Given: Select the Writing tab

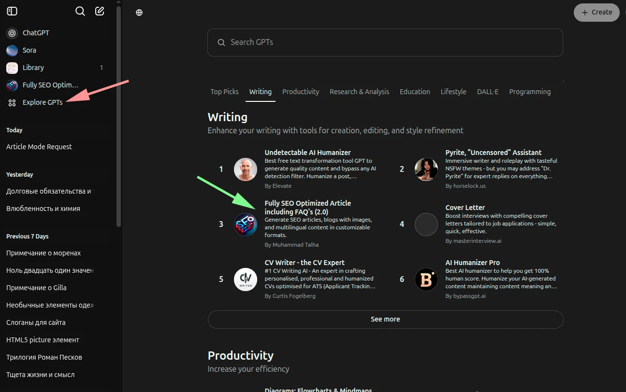Looking at the screenshot, I should [261, 92].
